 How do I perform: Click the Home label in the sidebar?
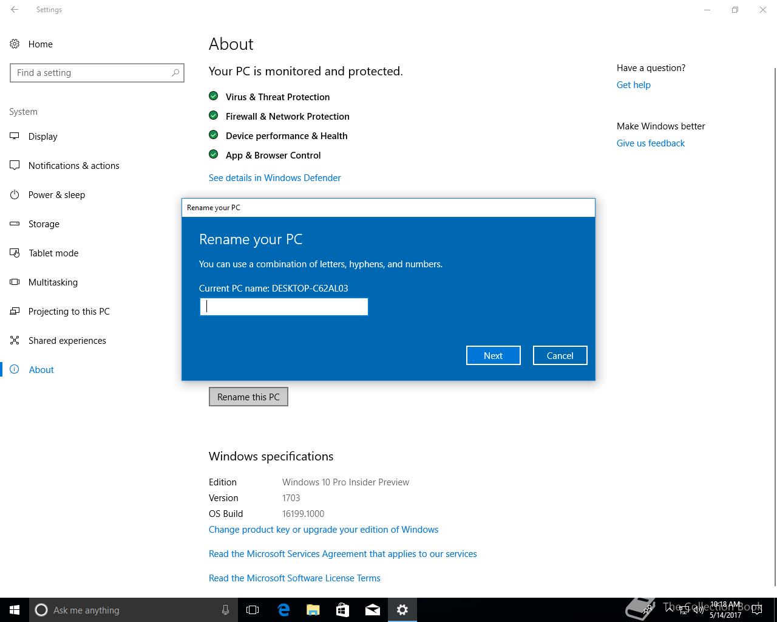tap(40, 44)
